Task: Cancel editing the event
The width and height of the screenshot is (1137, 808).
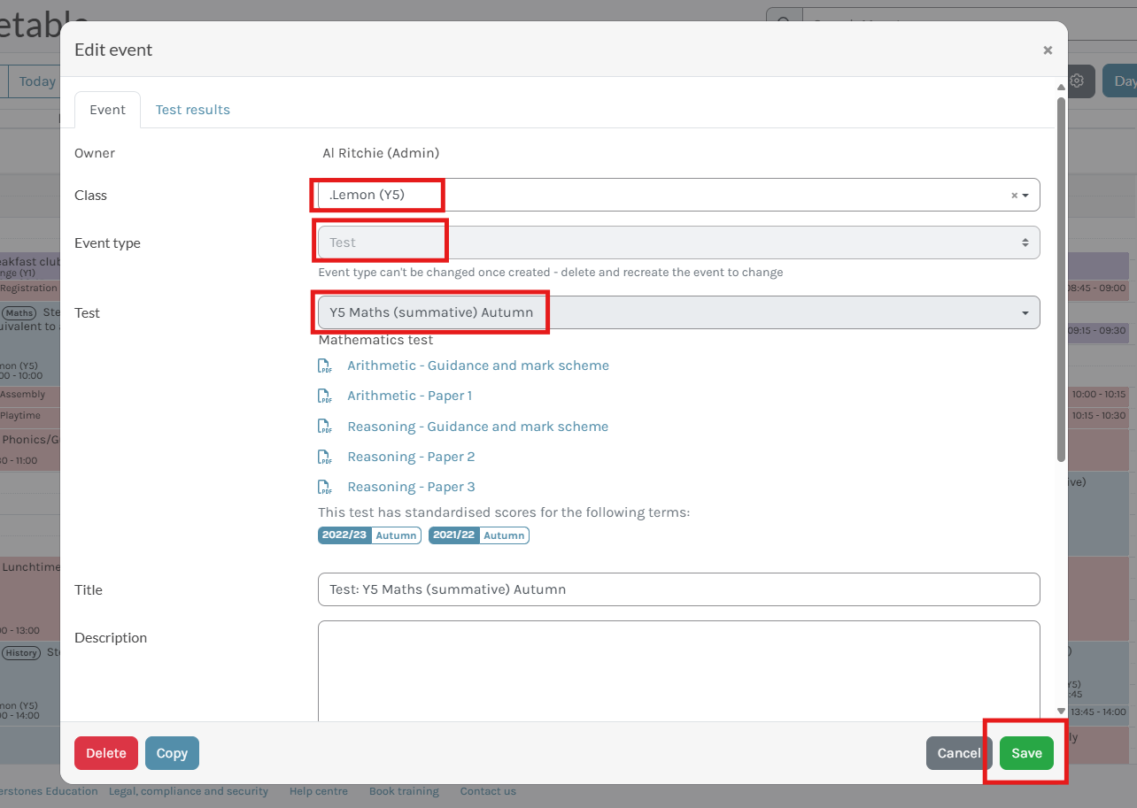Action: pos(958,753)
